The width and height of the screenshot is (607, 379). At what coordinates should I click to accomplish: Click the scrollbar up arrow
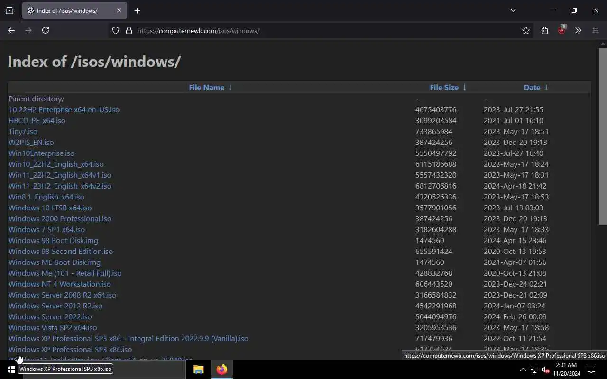point(603,44)
